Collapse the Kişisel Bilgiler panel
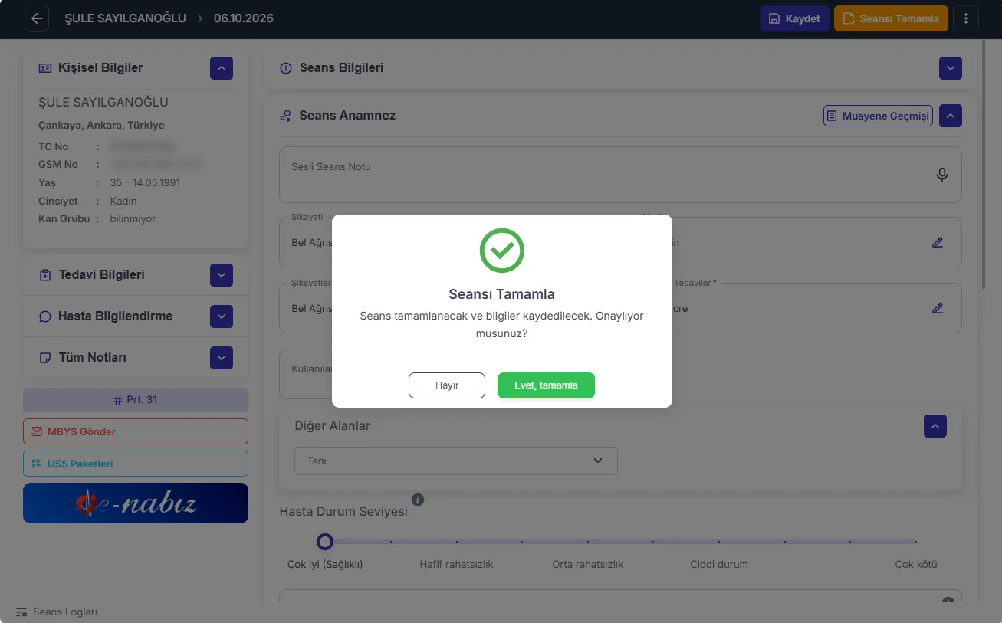The height and width of the screenshot is (623, 1002). [222, 68]
